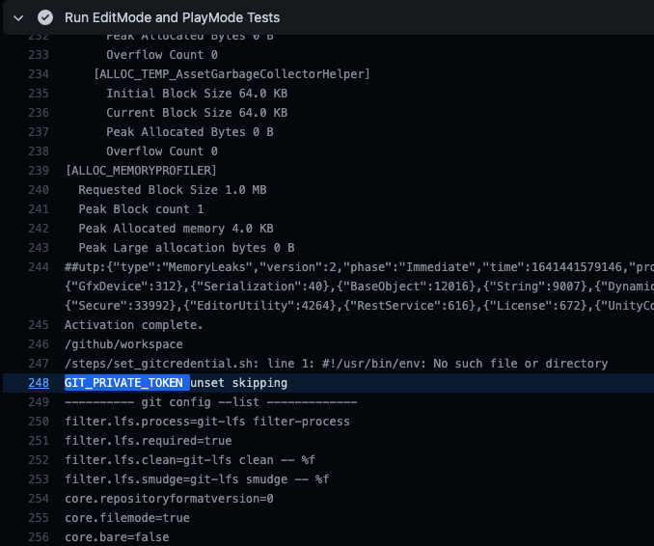Click line number 242
The image size is (654, 546).
[39, 229]
